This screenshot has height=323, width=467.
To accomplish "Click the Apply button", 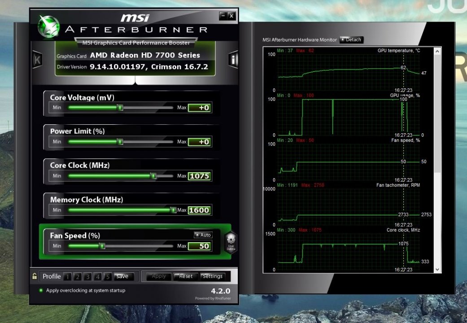I will 159,276.
